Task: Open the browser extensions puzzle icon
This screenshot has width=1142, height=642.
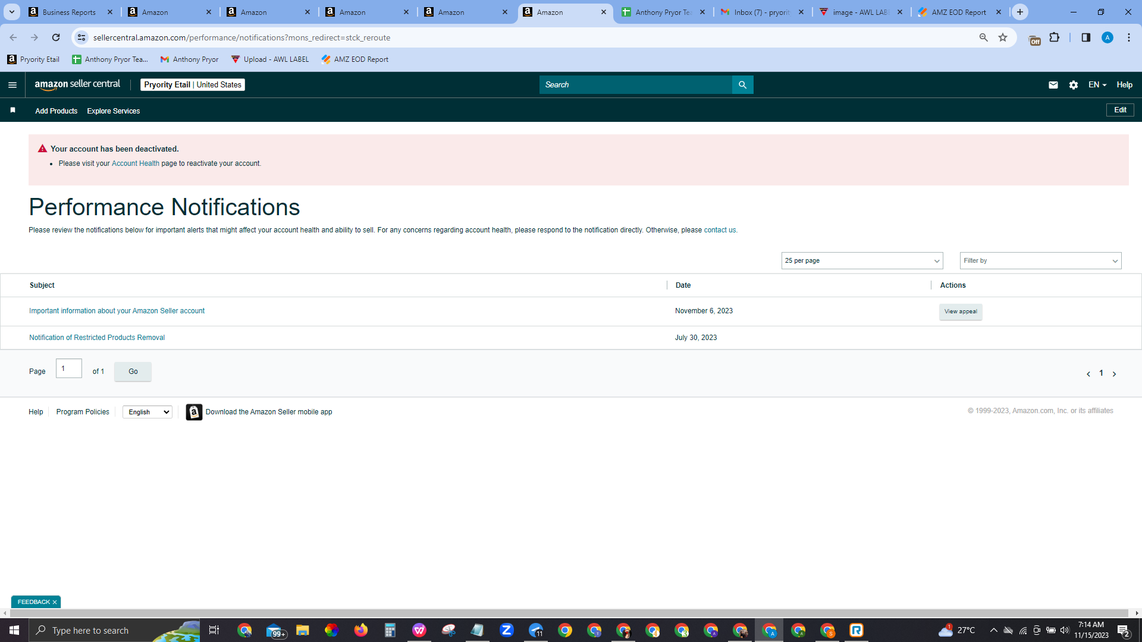Action: click(x=1054, y=37)
